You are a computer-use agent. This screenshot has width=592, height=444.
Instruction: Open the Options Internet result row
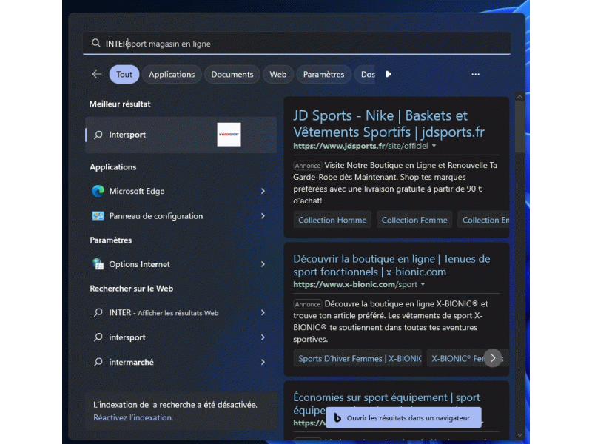181,264
